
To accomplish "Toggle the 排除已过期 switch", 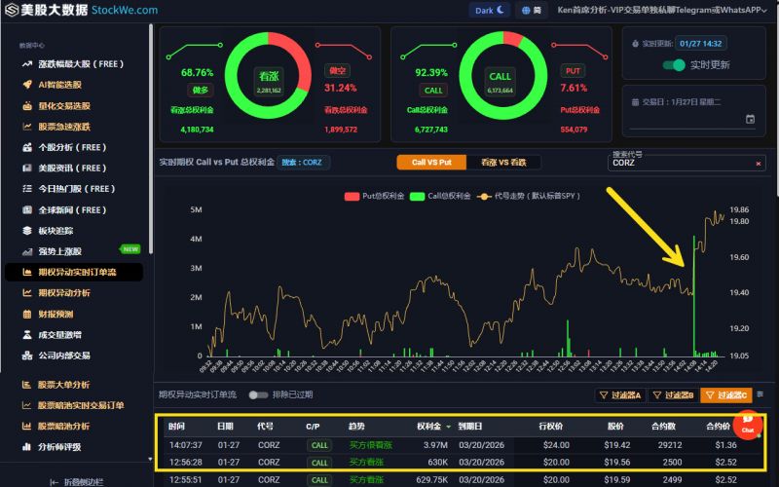I will [x=258, y=394].
